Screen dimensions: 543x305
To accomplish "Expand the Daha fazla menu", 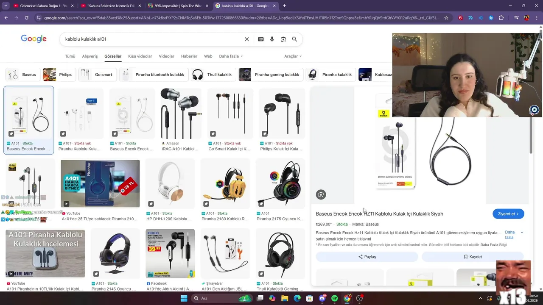I will pos(231,56).
